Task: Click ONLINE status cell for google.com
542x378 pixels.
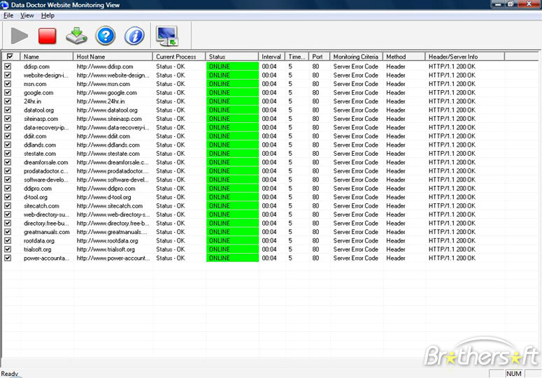Action: click(232, 92)
